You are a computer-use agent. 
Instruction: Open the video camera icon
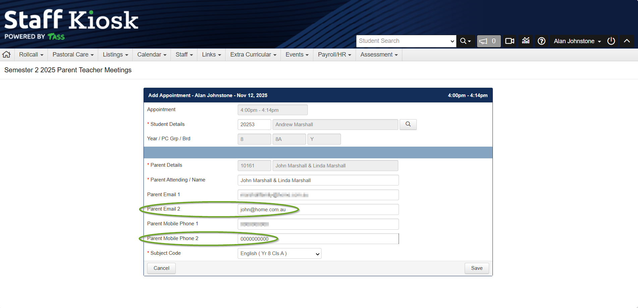[510, 41]
